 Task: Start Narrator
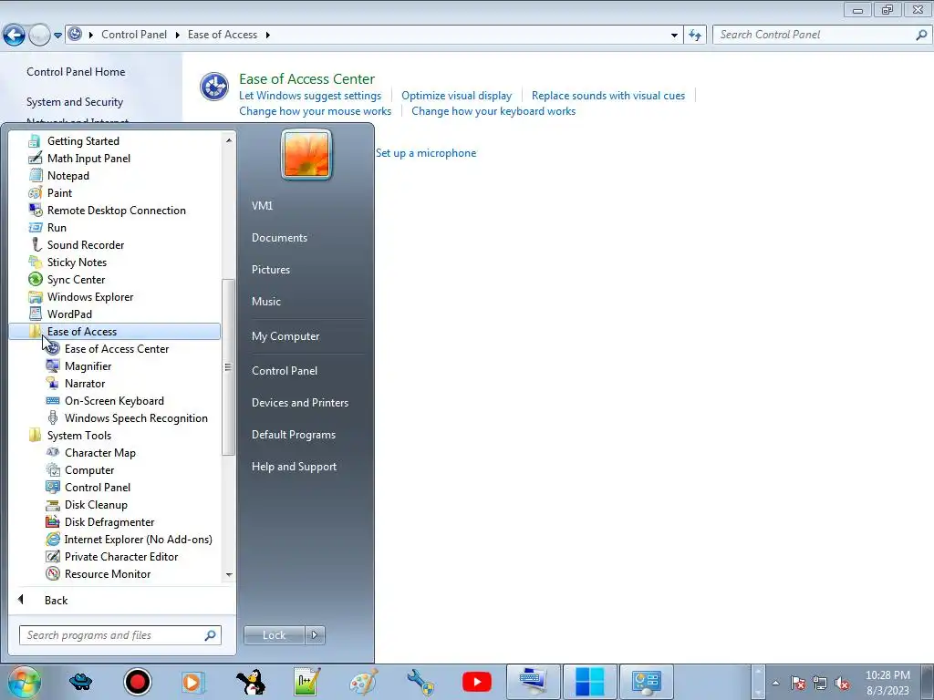[x=85, y=384]
